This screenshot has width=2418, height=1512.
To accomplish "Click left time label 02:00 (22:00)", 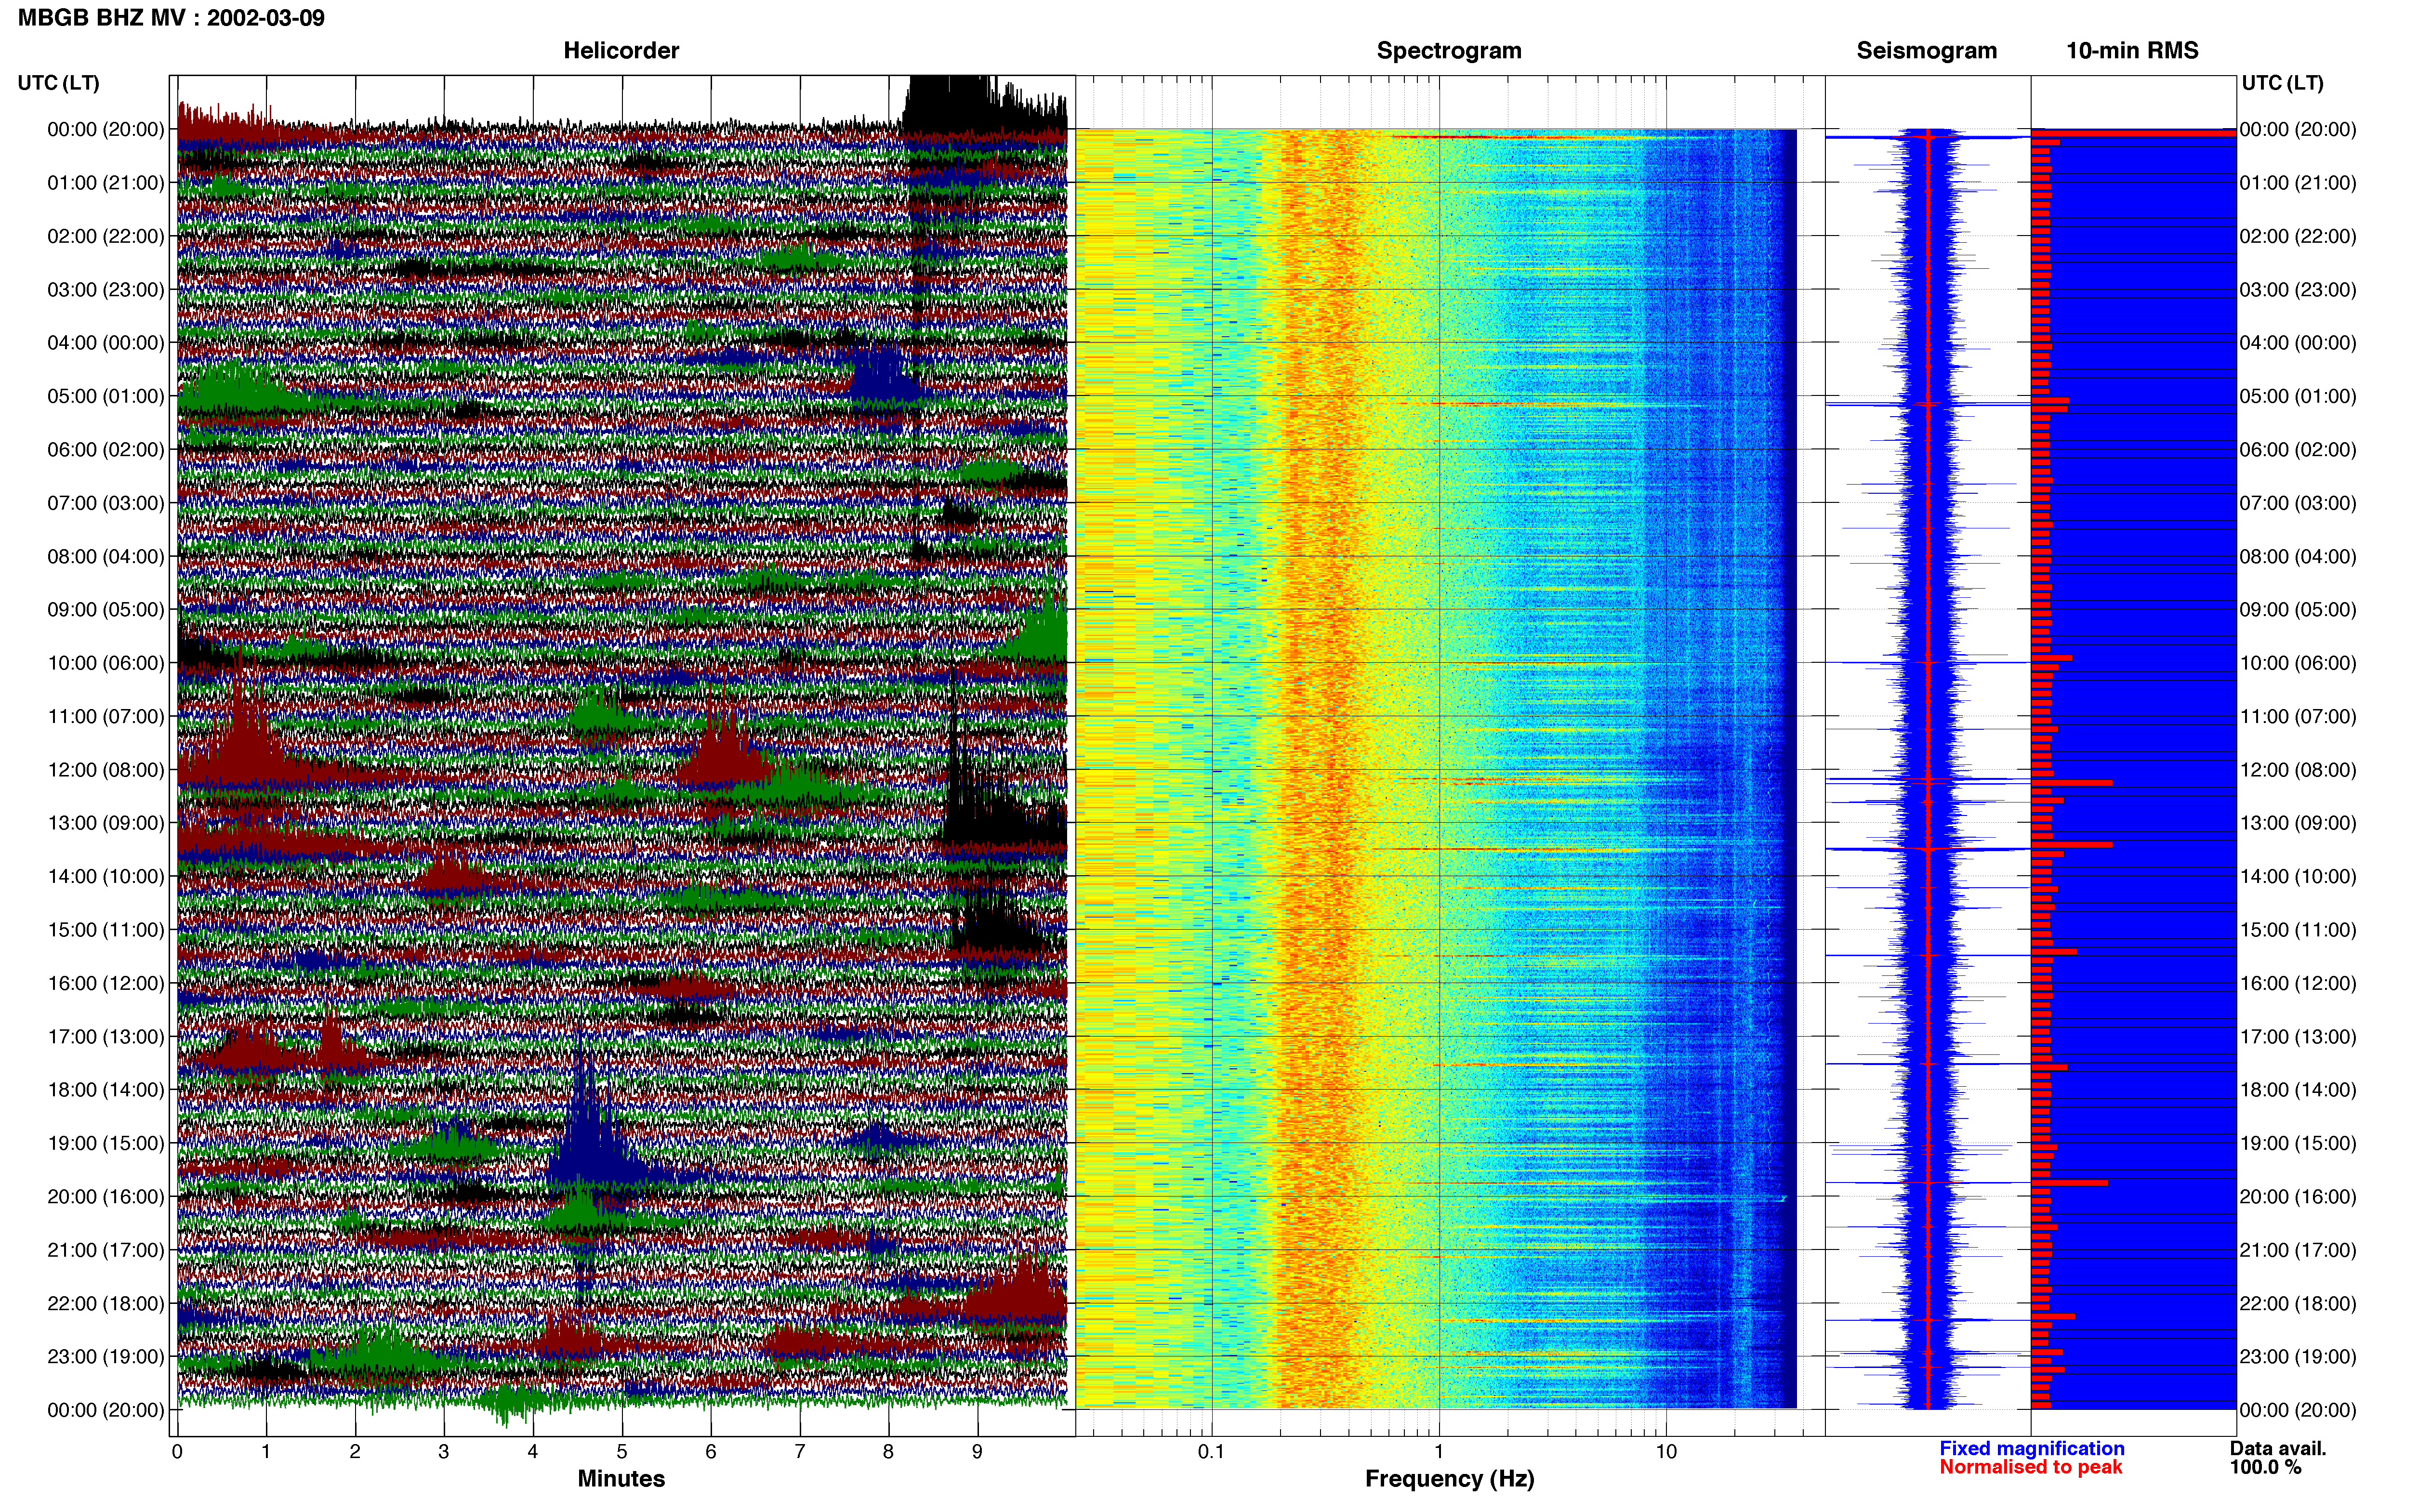I will coord(106,236).
